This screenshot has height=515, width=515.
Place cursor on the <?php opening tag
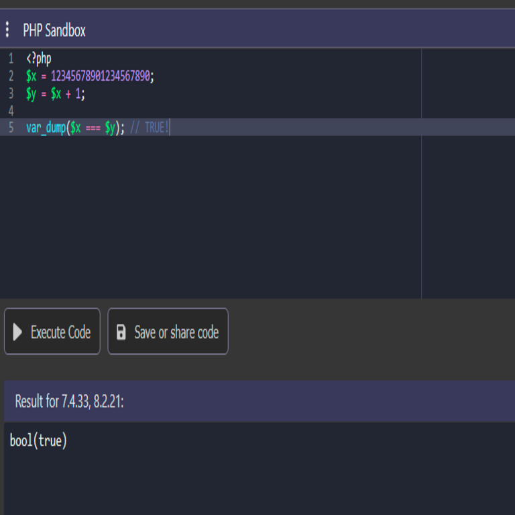[38, 58]
